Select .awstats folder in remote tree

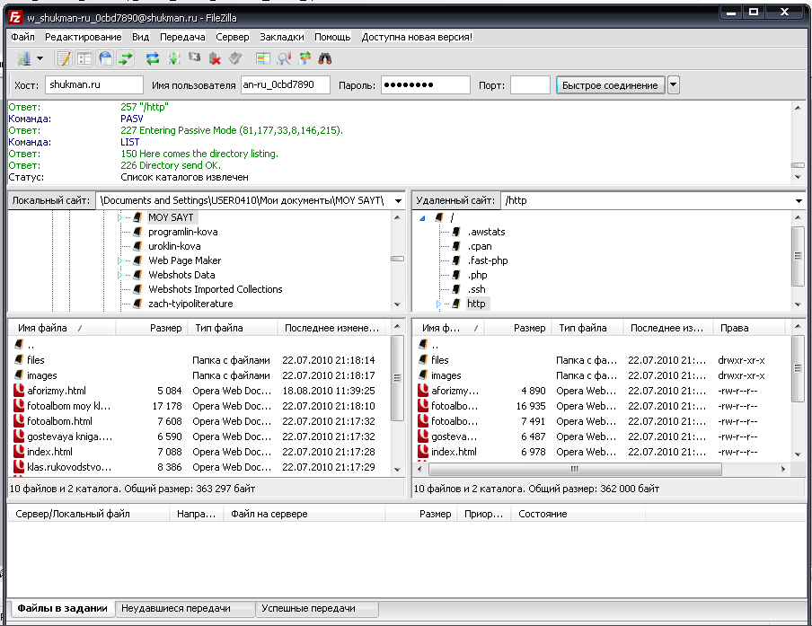486,232
